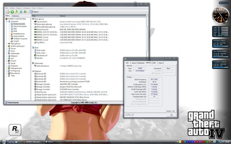231x144 pixels.
Task: Expand the Multimedia tree node
Action: click(7, 54)
